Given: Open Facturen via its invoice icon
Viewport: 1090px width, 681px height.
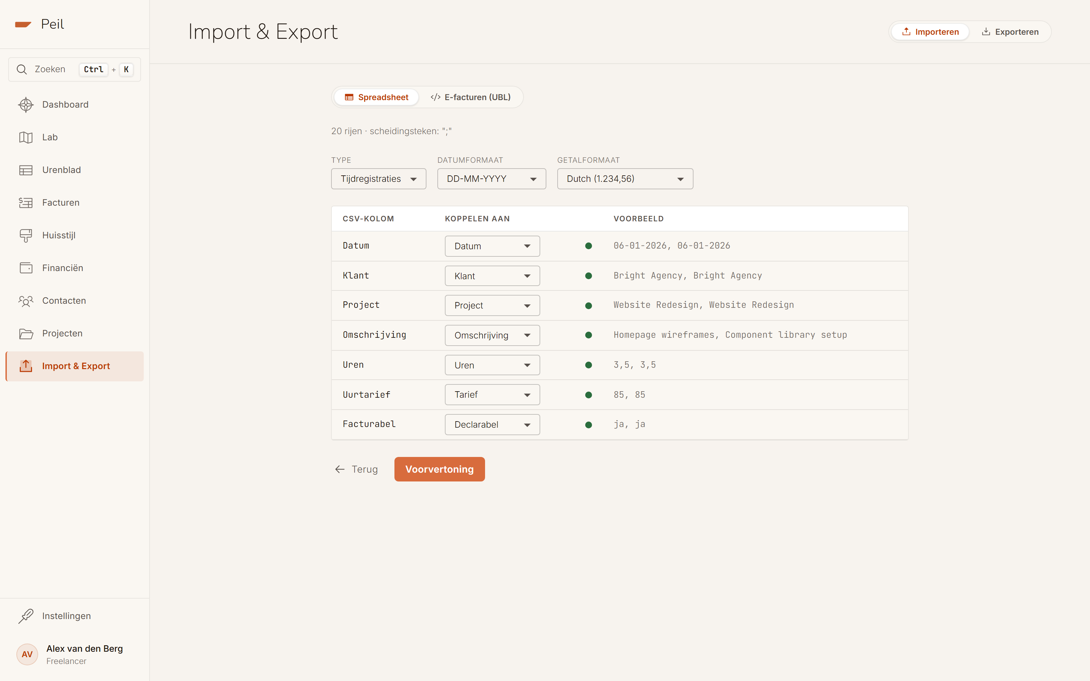Looking at the screenshot, I should 26,203.
